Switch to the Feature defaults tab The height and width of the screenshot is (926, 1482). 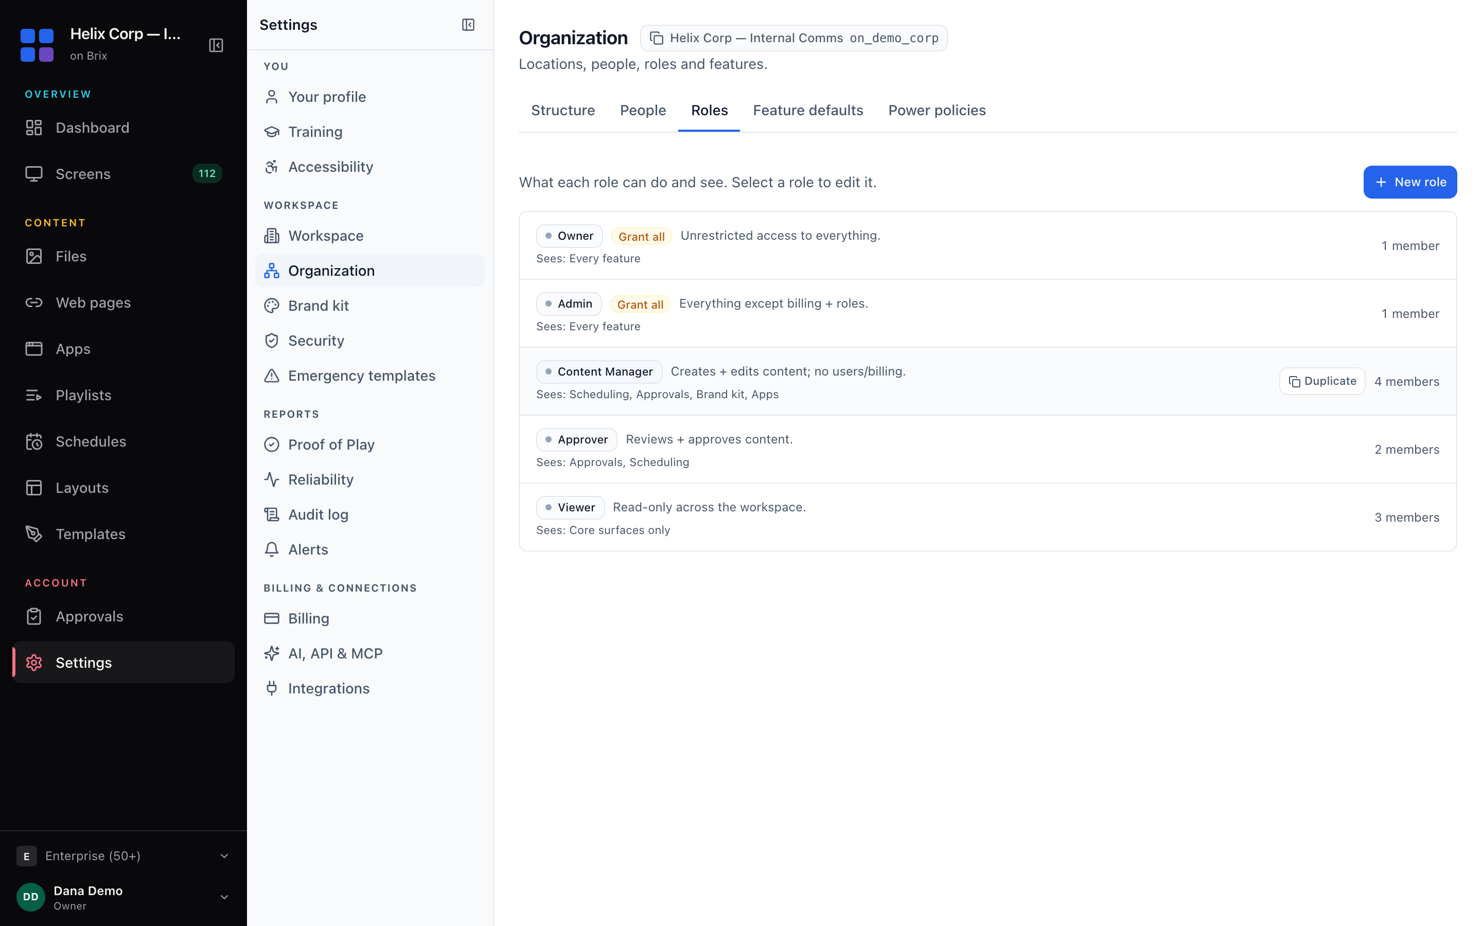click(808, 110)
